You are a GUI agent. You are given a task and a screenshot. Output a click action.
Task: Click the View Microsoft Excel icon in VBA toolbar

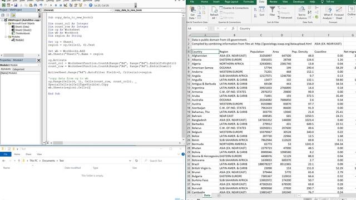pos(4,5)
